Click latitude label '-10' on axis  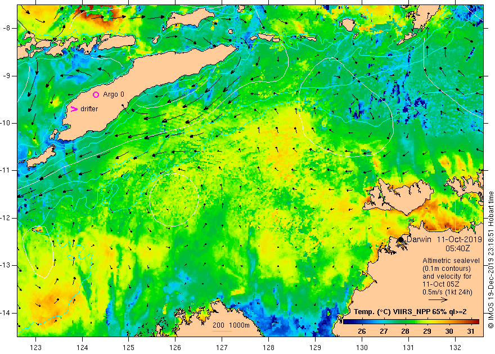[6, 123]
